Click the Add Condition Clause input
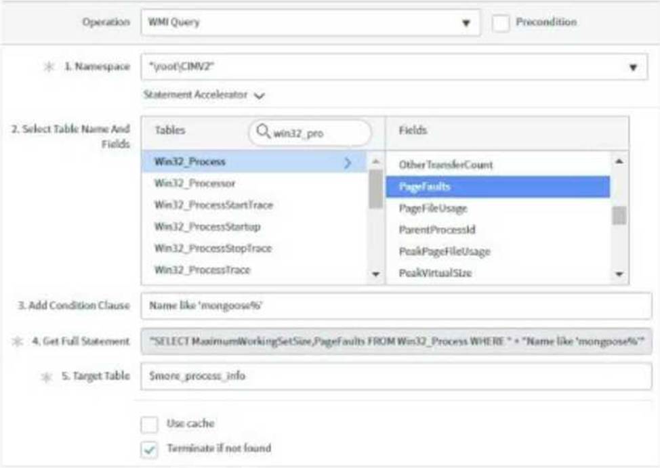The width and height of the screenshot is (660, 468). pos(396,305)
